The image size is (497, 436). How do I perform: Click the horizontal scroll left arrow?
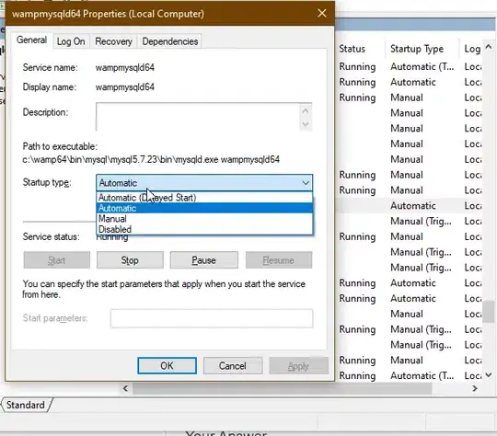click(x=125, y=388)
